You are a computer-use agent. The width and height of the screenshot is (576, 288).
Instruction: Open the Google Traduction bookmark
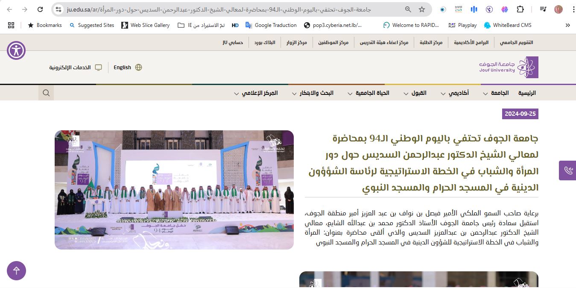[x=271, y=25]
